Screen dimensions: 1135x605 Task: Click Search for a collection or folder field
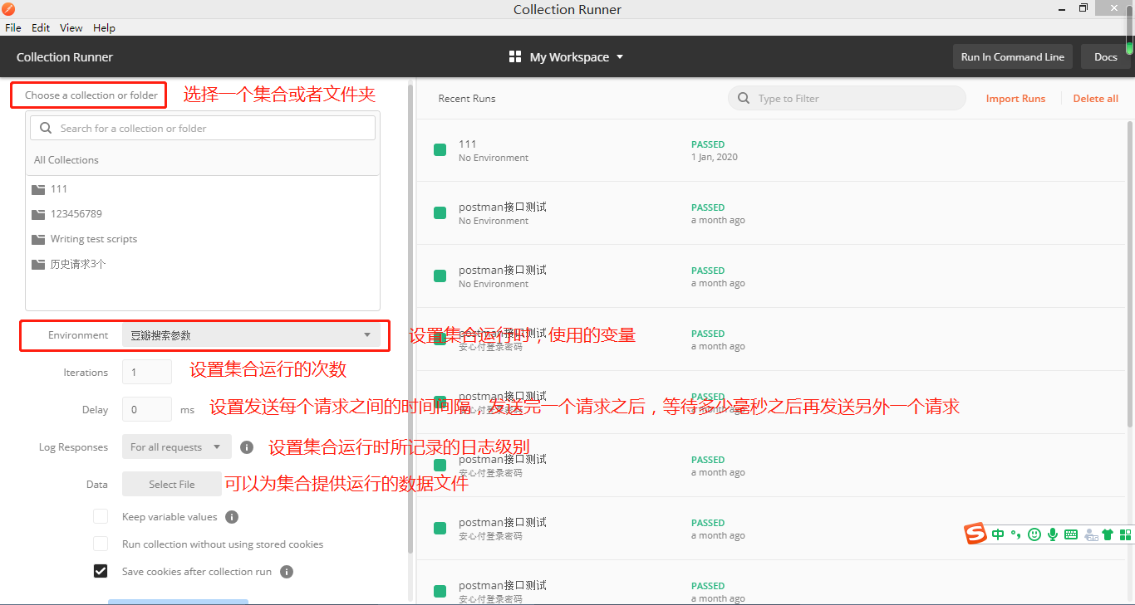click(x=203, y=129)
